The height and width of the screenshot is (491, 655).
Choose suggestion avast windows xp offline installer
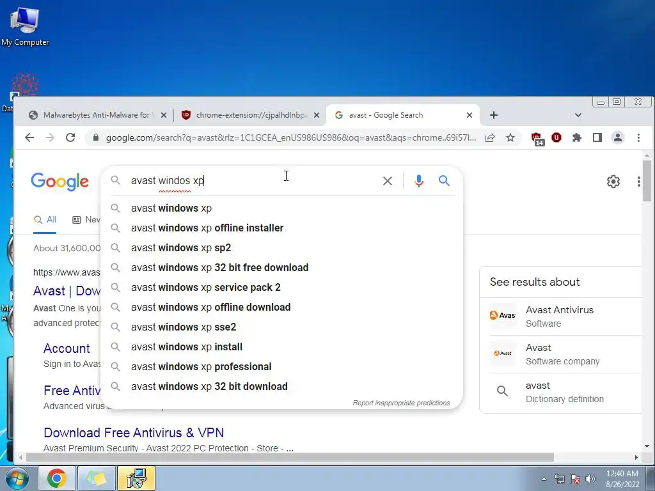282,228
